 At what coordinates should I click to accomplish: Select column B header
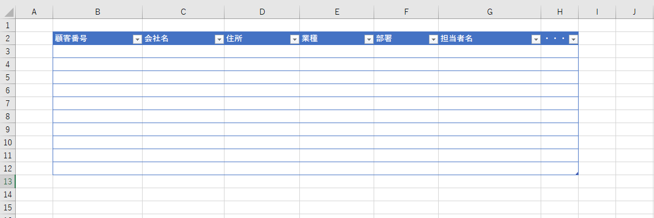coord(98,12)
